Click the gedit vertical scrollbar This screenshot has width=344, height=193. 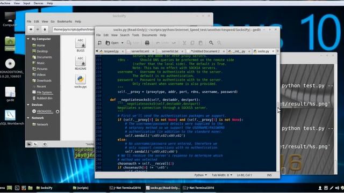point(278,113)
